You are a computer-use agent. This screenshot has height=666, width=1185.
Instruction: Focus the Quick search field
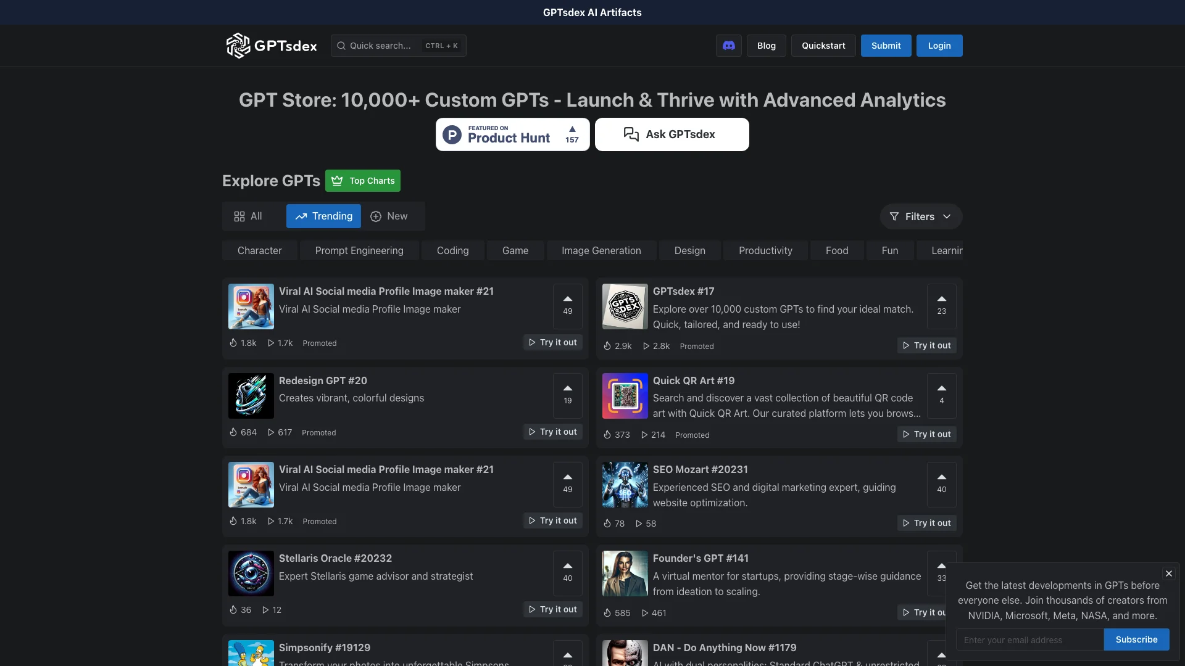[398, 46]
